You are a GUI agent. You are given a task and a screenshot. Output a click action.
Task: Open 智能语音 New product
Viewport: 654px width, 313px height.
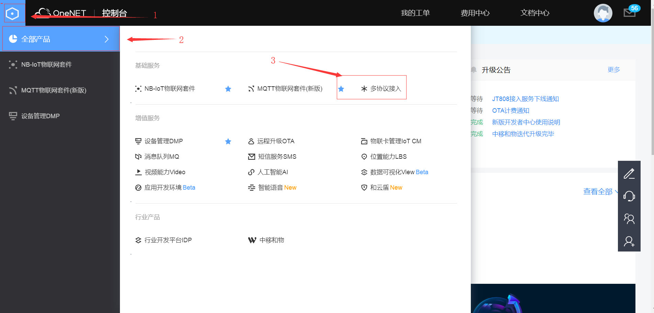coord(272,188)
